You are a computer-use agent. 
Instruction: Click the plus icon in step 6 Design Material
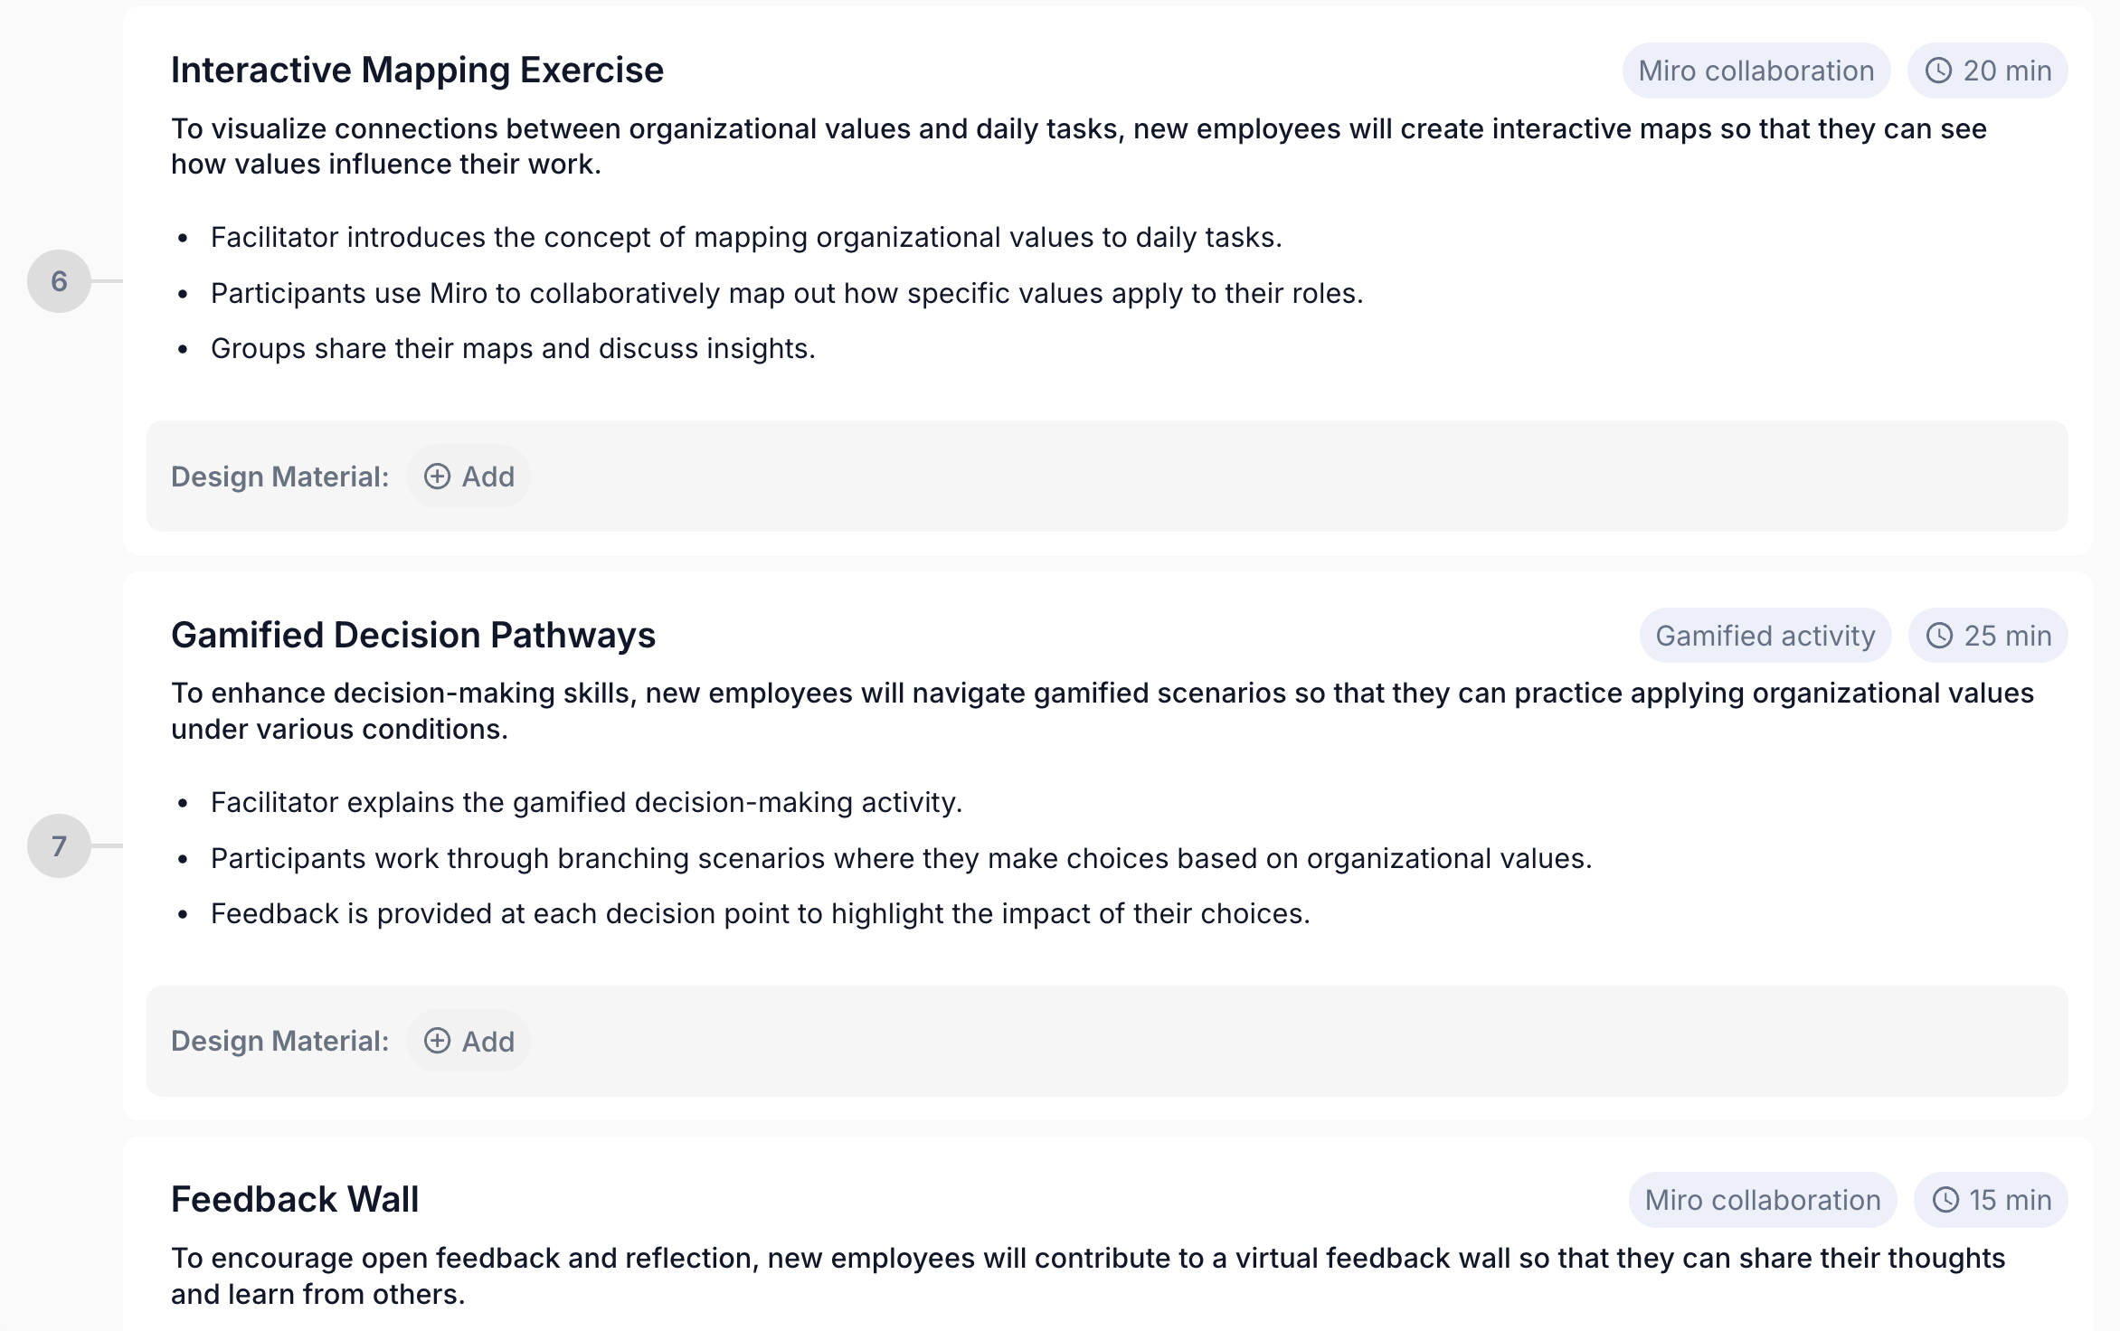click(437, 477)
